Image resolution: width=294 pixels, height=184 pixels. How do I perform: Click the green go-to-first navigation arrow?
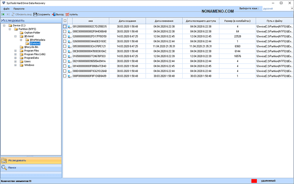pyautogui.click(x=3, y=14)
